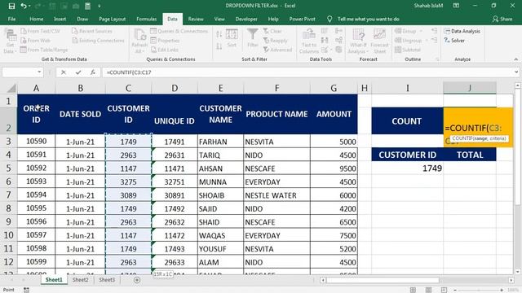Click the Subtotal button

point(408,50)
